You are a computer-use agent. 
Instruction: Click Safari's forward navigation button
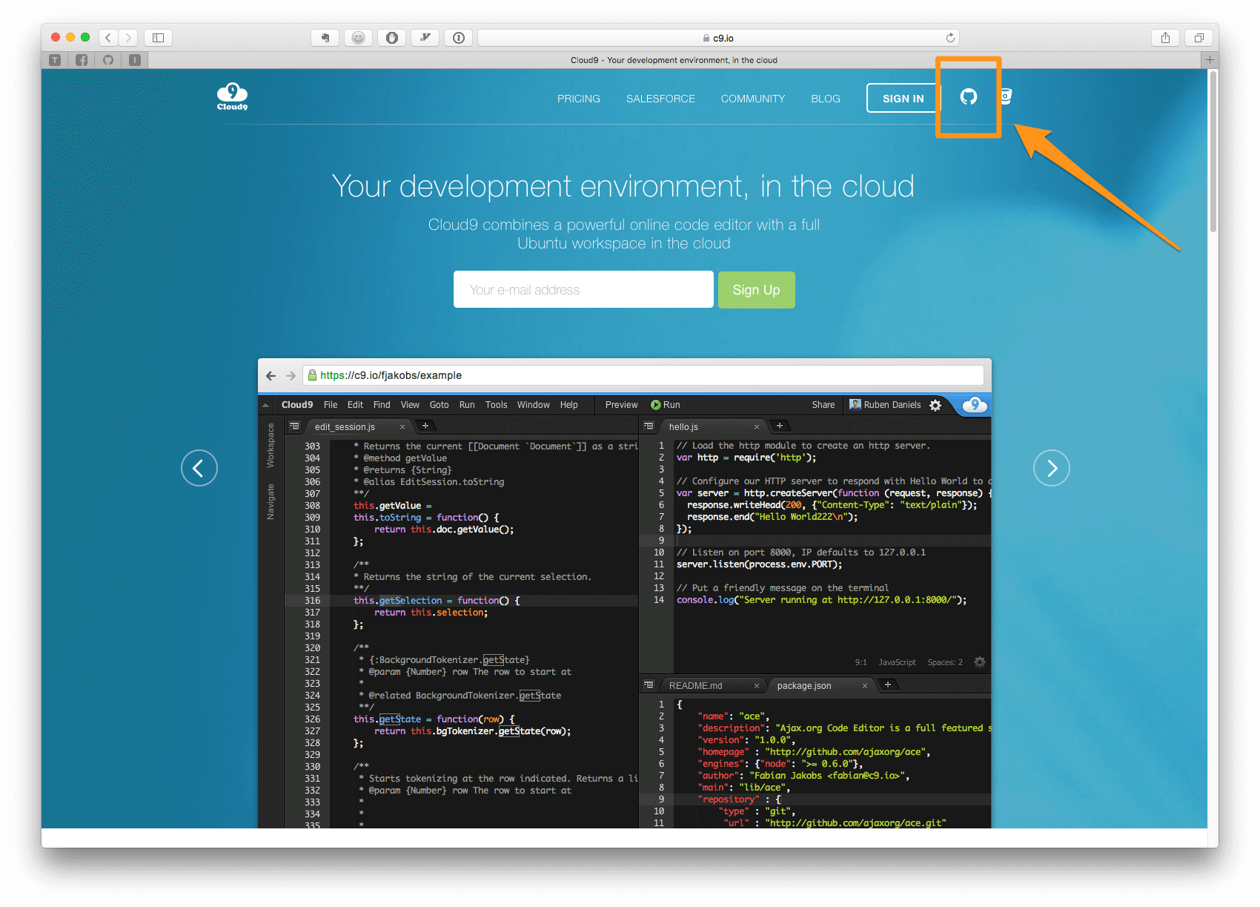[128, 37]
